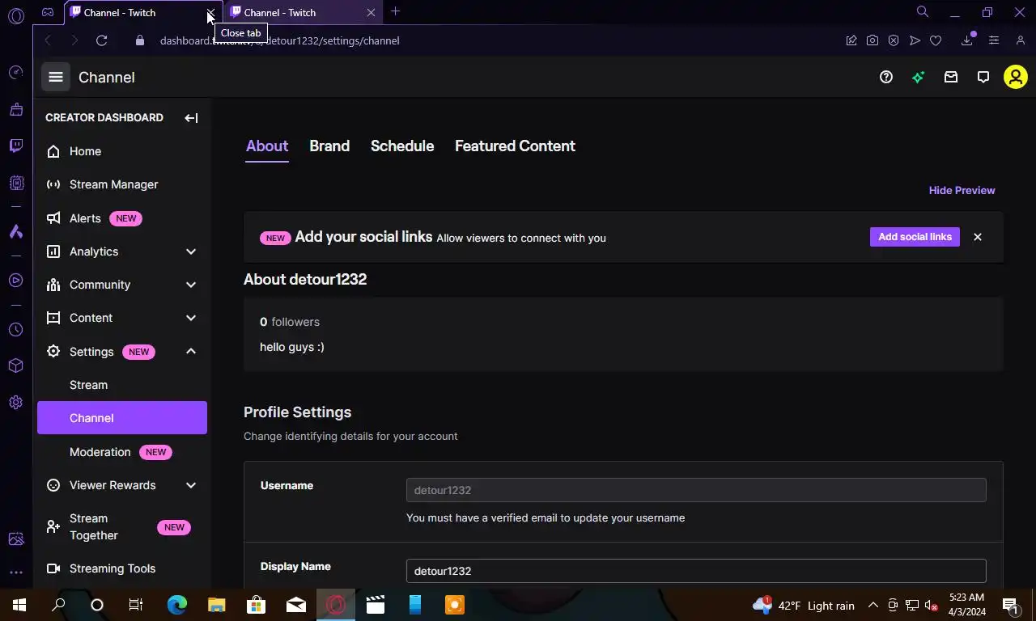Open Easy Setup sliders icon
Screen dimensions: 1036x621
point(994,40)
